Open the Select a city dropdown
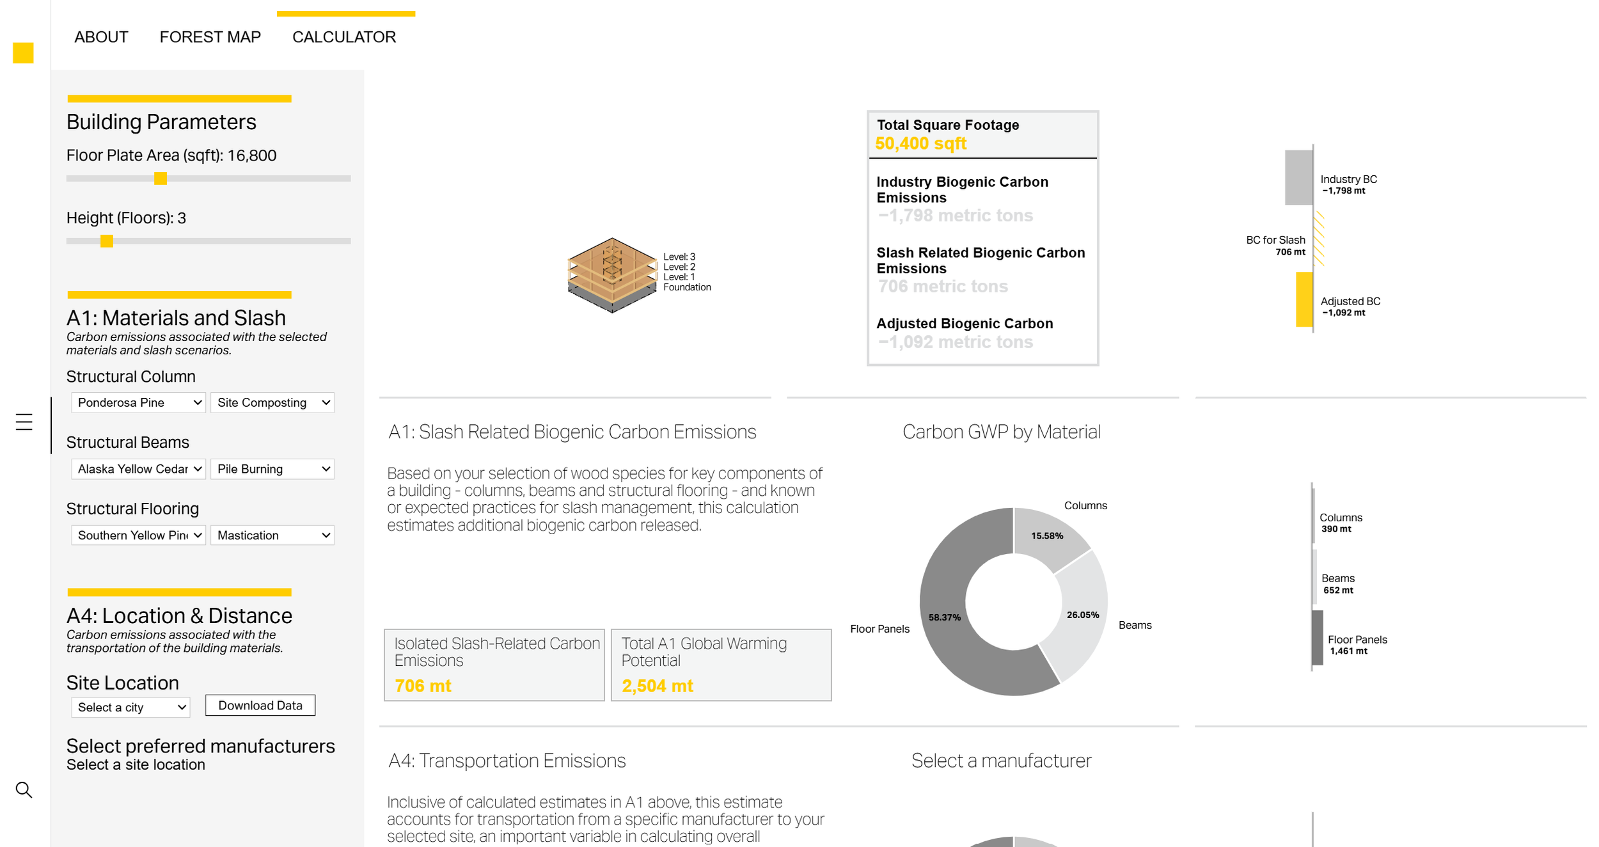 point(130,707)
